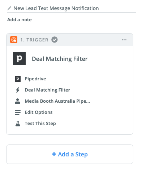Viewport: 142px width, 169px height.
Task: Click the pencil edit icon beside the title
Action: point(9,8)
